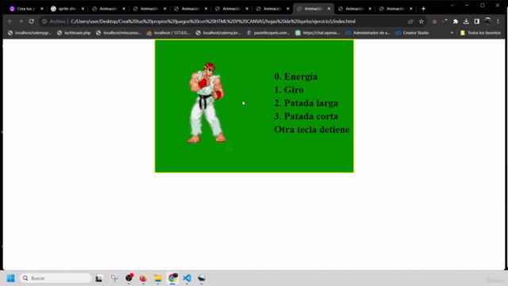Screen dimensions: 508x286
Task: Open File Explorer from the taskbar
Action: pyautogui.click(x=158, y=278)
